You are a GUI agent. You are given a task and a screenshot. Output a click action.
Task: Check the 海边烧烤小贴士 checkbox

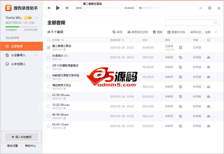(49, 87)
